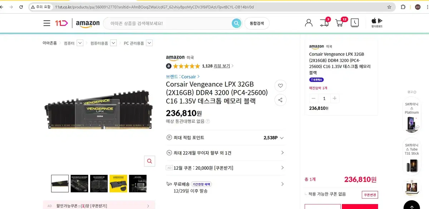Click the browser profile avatar
The image size is (429, 209).
tap(418, 7)
